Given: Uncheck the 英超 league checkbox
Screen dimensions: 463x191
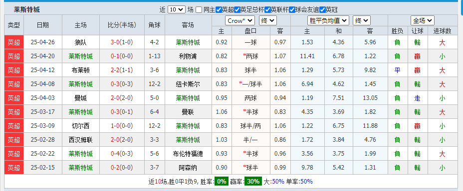Looking at the screenshot, I should click(219, 10).
